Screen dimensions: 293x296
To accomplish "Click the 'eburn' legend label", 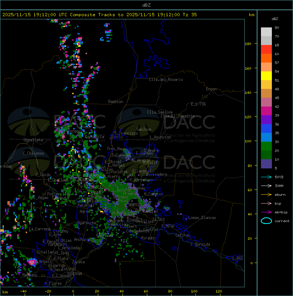I will pyautogui.click(x=280, y=195).
